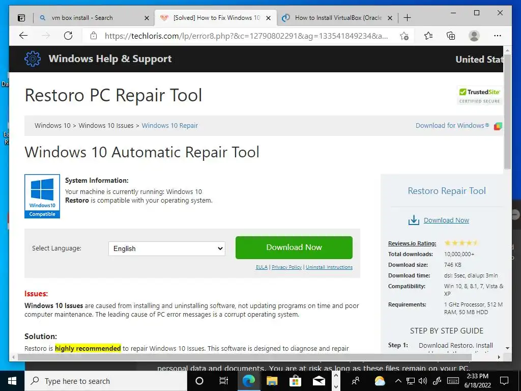This screenshot has width=521, height=391.
Task: Go back to the previous page
Action: [x=23, y=36]
